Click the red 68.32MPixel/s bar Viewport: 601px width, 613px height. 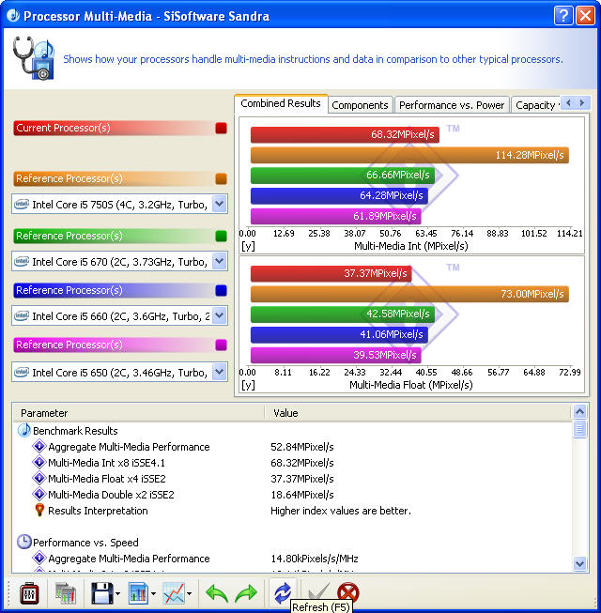click(345, 134)
